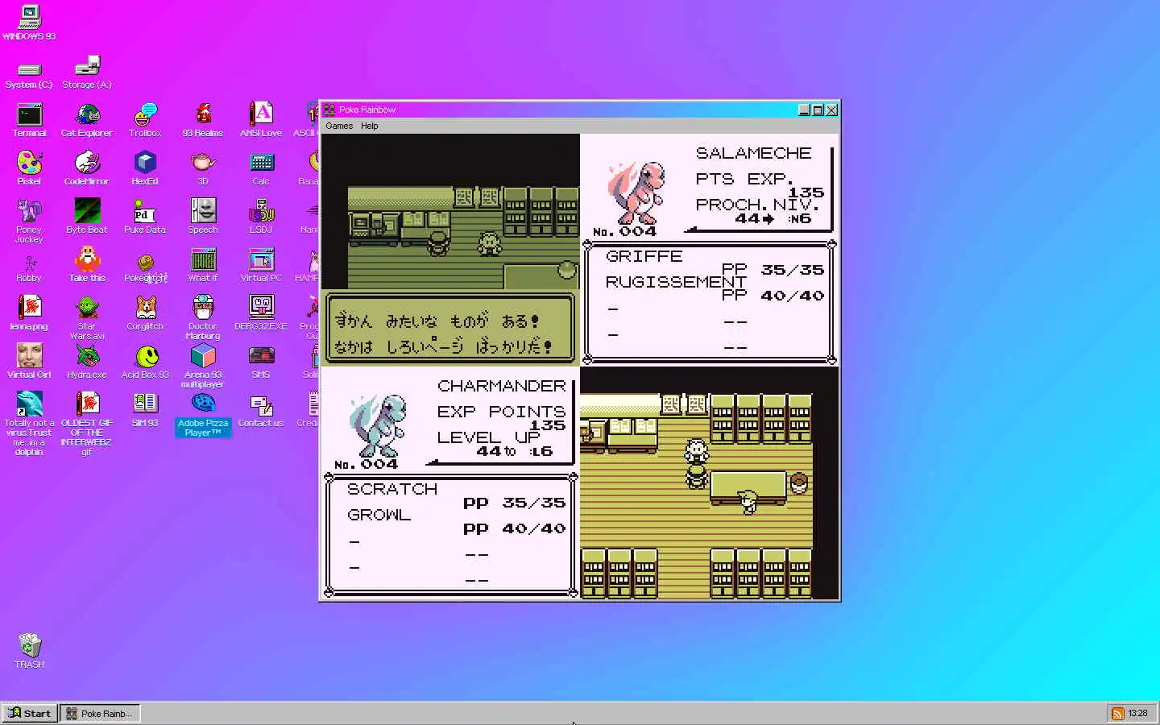The height and width of the screenshot is (725, 1160).
Task: Launch the Piskel palette icon
Action: (x=29, y=169)
